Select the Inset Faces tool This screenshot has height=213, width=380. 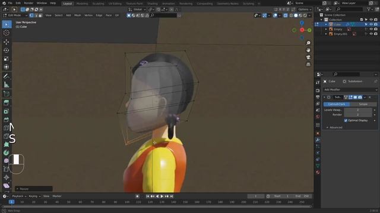[x=7, y=111]
